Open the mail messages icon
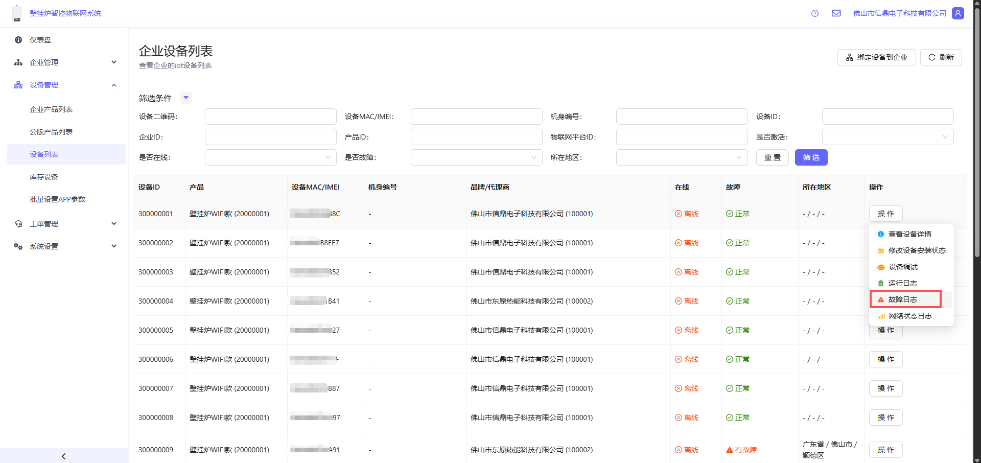The height and width of the screenshot is (463, 981). point(836,13)
